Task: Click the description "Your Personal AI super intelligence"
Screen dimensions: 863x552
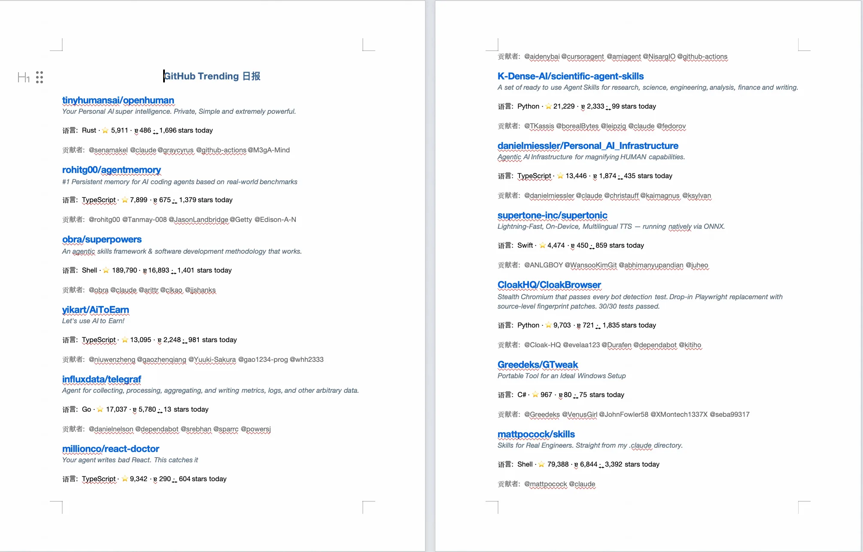Action: 179,112
